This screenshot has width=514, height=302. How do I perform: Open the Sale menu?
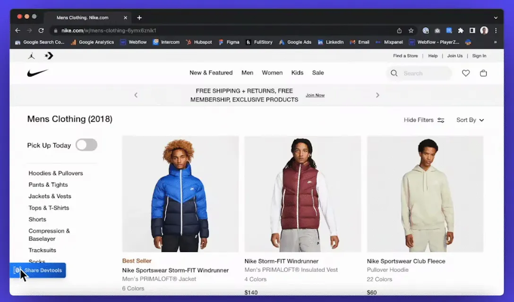point(318,73)
